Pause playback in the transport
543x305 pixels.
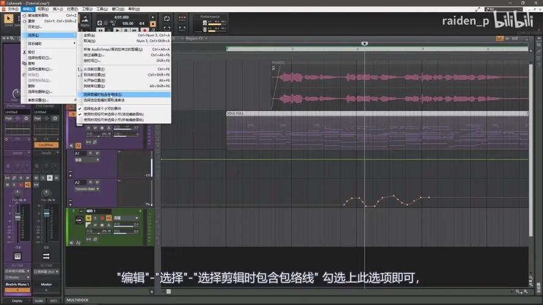pyautogui.click(x=126, y=30)
